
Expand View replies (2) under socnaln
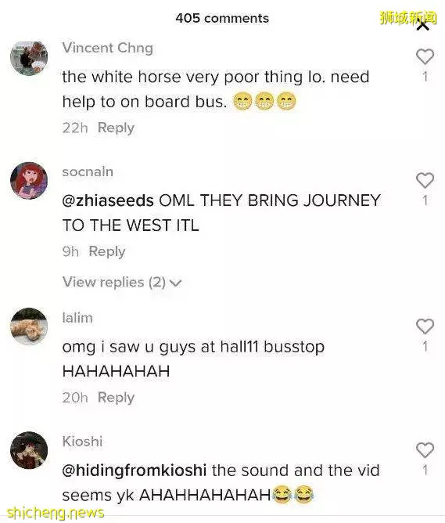pyautogui.click(x=122, y=282)
